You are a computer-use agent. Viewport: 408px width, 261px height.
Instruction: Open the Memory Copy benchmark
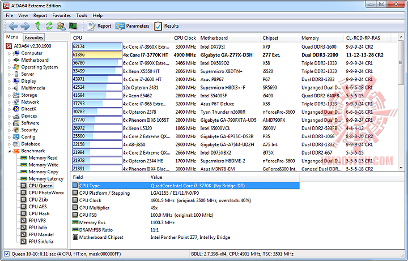(40, 172)
